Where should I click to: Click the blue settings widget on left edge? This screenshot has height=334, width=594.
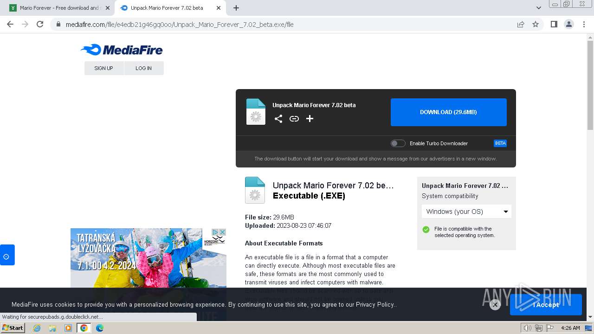(x=7, y=255)
